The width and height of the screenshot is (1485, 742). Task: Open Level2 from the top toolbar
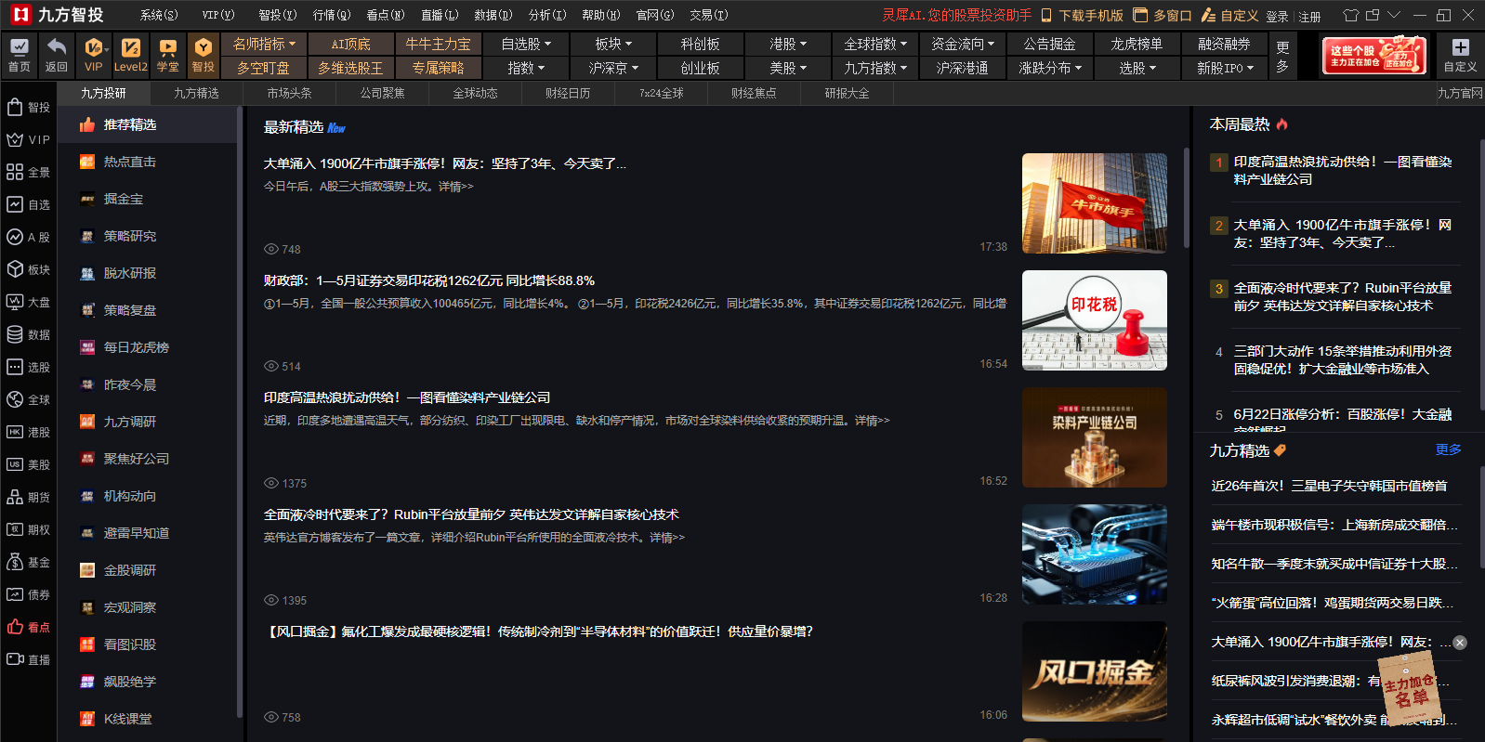tap(131, 55)
